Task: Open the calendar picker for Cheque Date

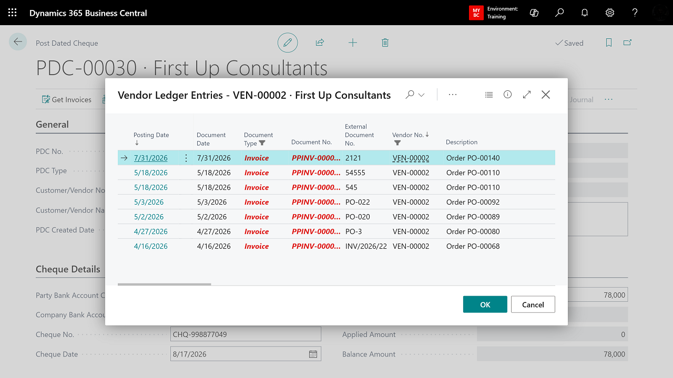Action: click(x=313, y=354)
